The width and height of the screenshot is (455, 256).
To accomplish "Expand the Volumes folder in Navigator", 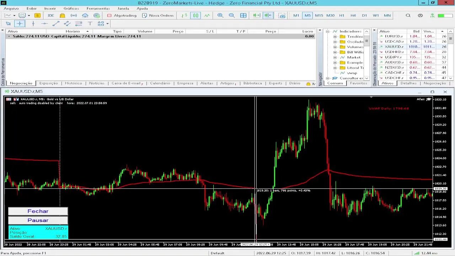I will (335, 47).
